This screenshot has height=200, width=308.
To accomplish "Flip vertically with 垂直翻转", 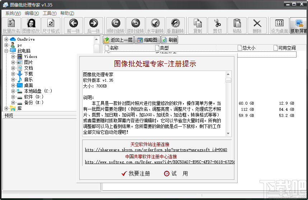I will pyautogui.click(x=175, y=26).
